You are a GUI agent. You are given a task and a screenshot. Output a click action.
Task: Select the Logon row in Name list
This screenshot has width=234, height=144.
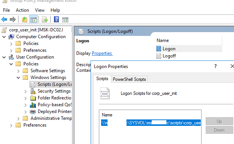(189, 49)
